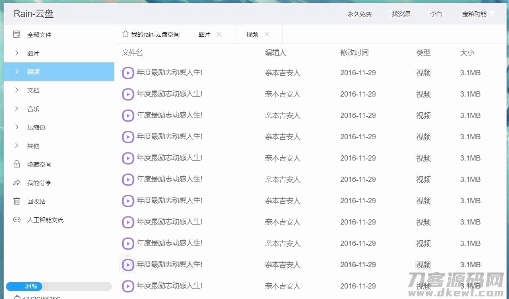Open the 永久免费 link in header
Image resolution: width=509 pixels, height=299 pixels.
[x=359, y=14]
